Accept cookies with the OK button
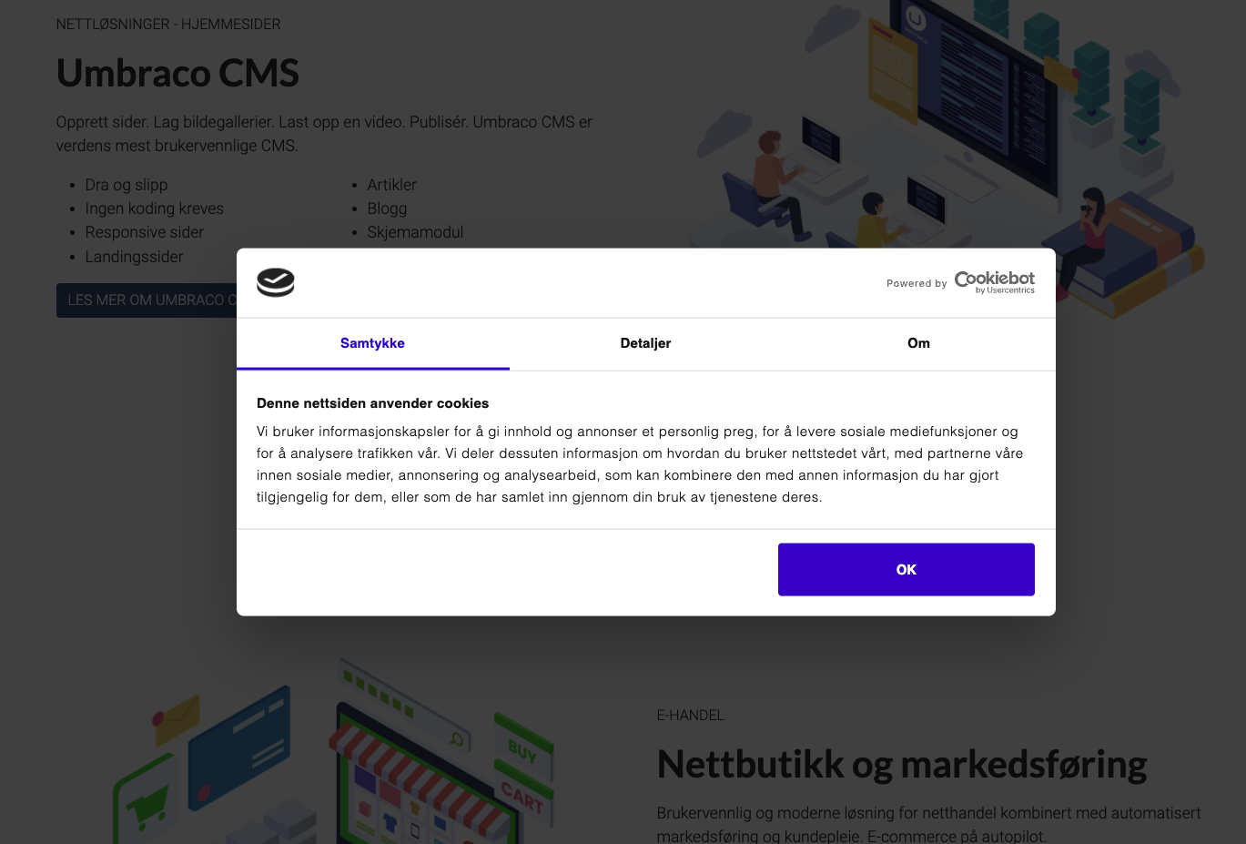 pos(906,570)
